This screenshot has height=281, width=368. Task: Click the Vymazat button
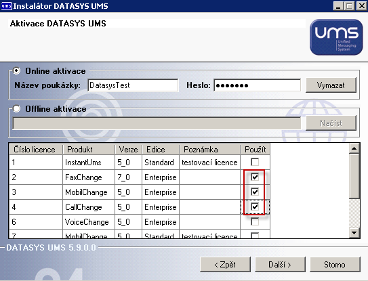(x=331, y=85)
